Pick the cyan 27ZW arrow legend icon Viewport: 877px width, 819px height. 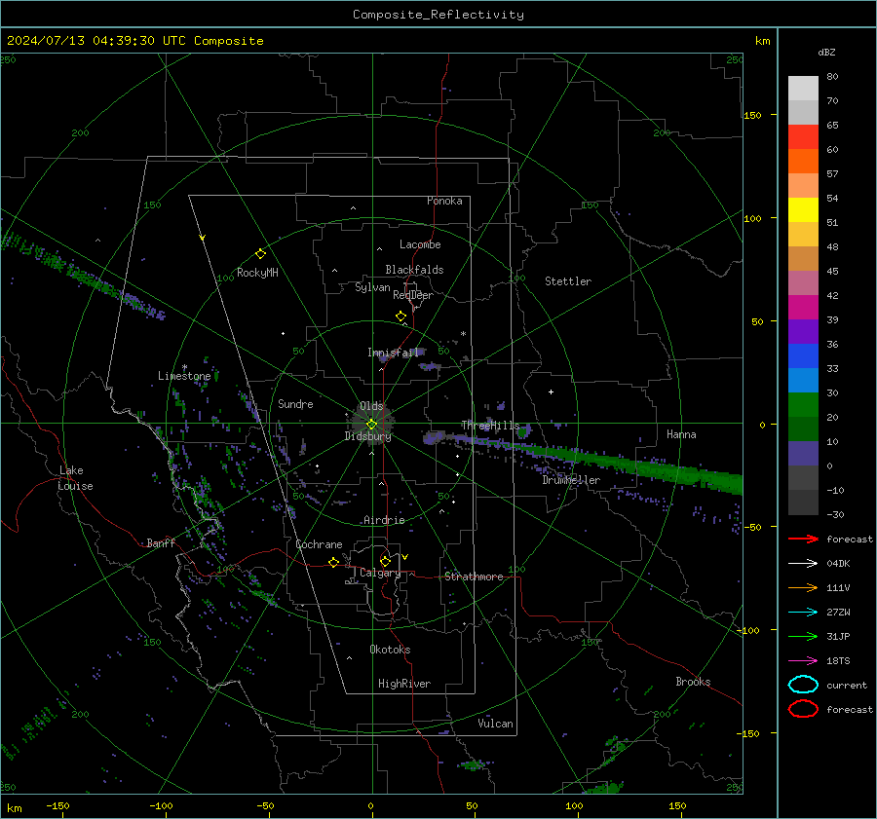803,613
